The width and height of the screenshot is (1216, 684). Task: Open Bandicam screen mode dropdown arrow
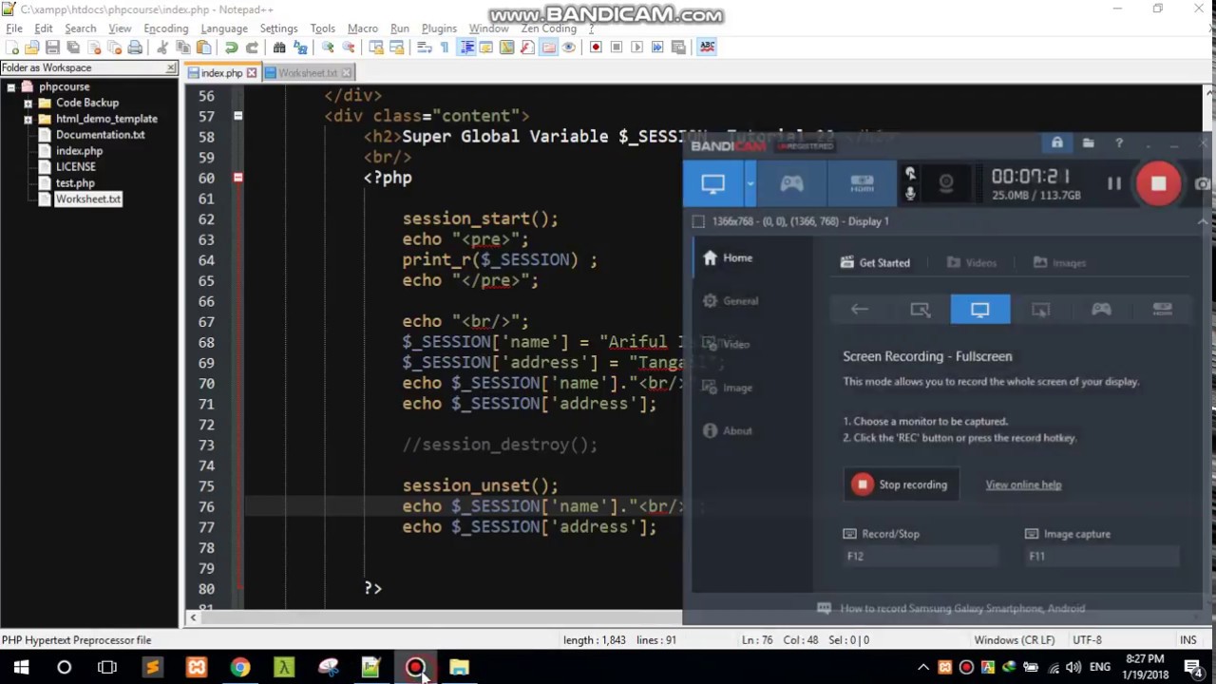click(750, 184)
